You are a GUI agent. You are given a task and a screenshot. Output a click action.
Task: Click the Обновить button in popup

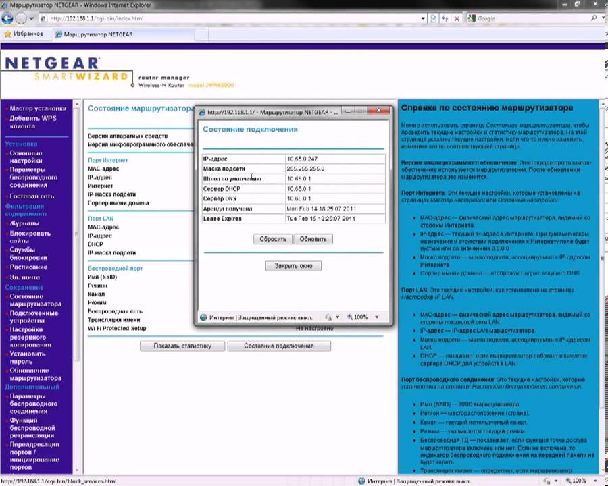313,239
